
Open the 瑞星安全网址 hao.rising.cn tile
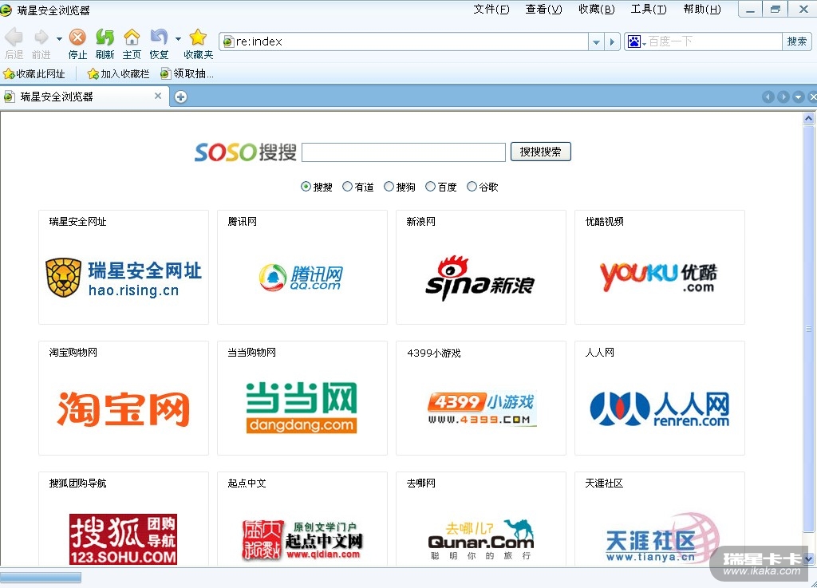coord(124,267)
